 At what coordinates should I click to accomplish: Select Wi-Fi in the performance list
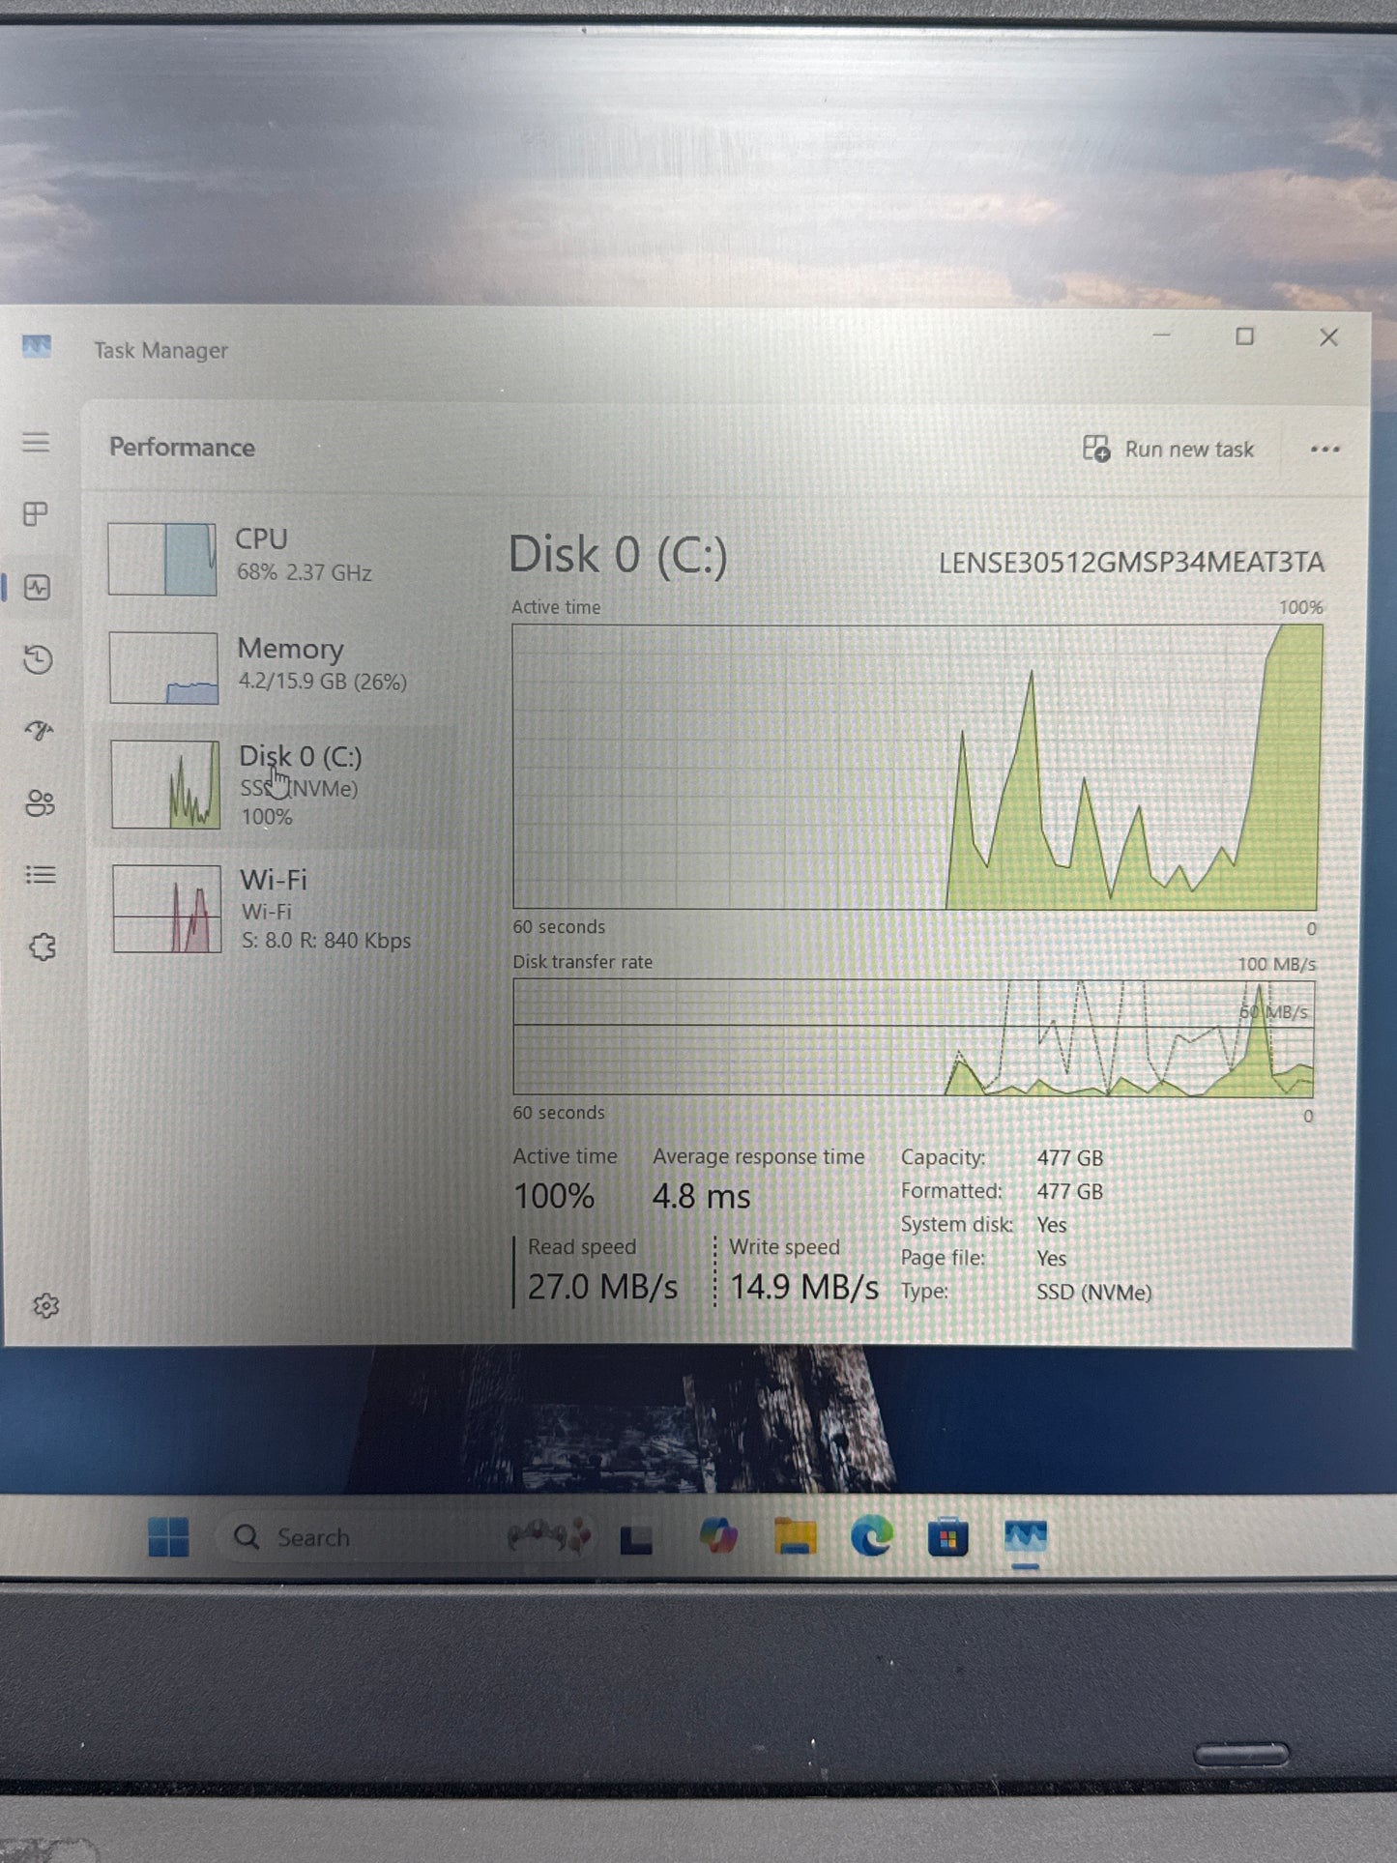(x=276, y=908)
